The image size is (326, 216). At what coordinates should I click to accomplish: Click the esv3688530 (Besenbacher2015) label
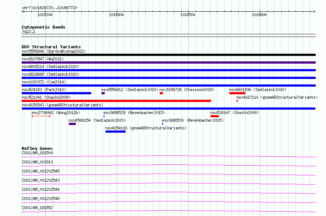tap(193, 120)
